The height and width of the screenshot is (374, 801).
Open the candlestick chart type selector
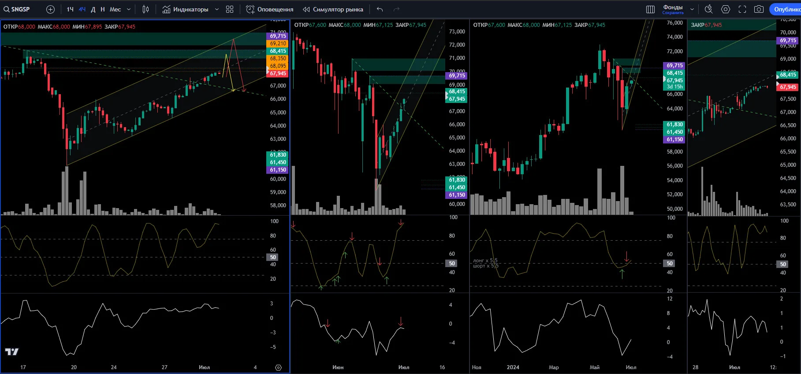pos(146,9)
